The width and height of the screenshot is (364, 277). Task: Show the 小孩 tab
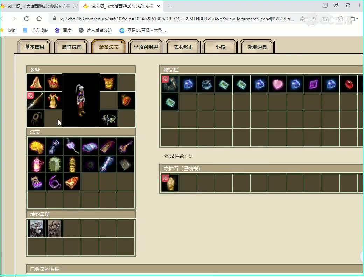[220, 47]
